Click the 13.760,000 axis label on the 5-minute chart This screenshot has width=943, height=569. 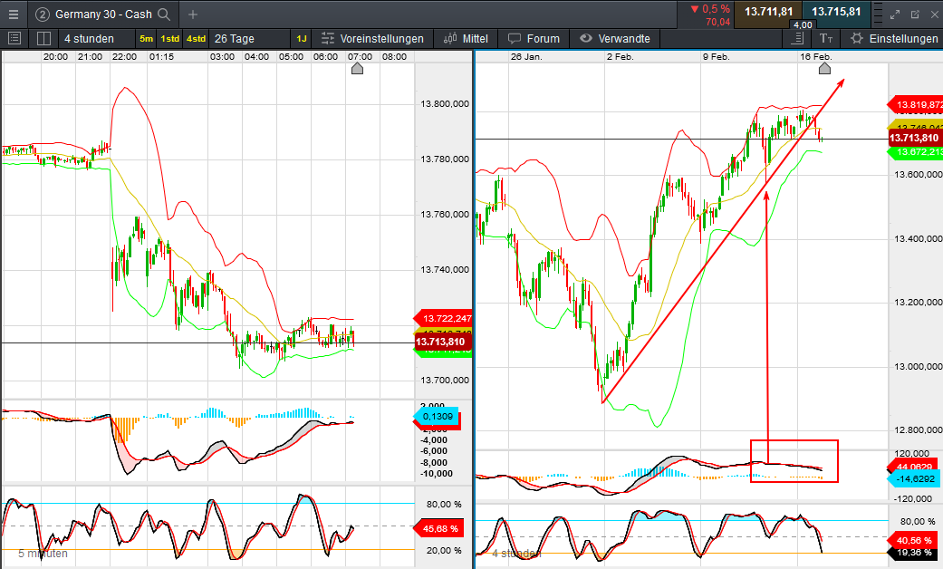tap(445, 214)
